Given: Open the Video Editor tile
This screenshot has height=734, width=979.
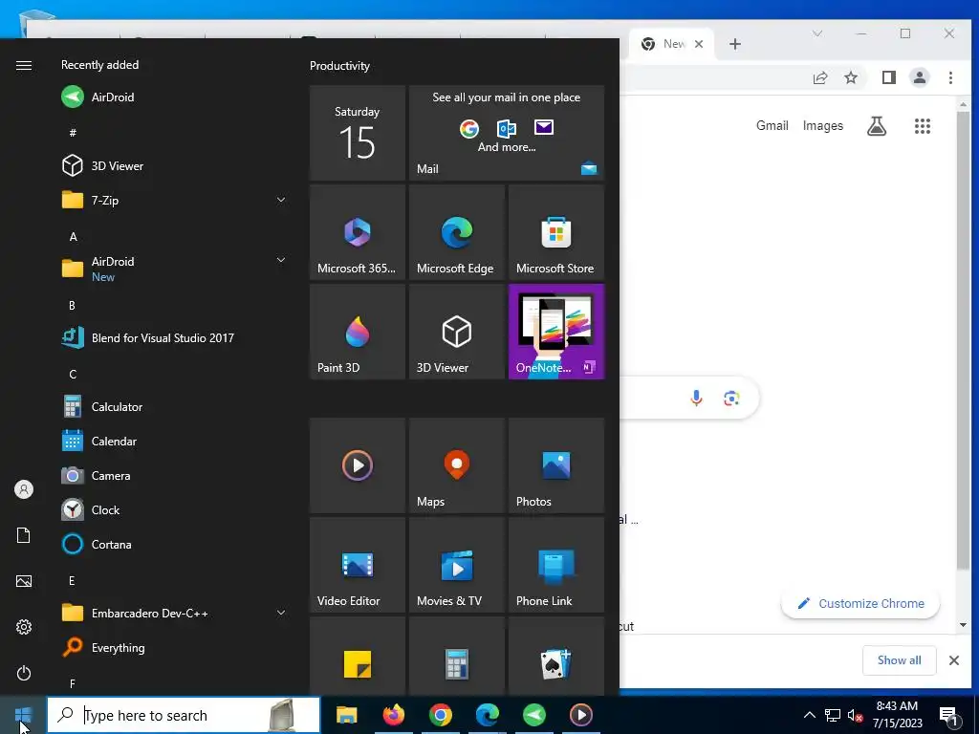Looking at the screenshot, I should [x=358, y=565].
